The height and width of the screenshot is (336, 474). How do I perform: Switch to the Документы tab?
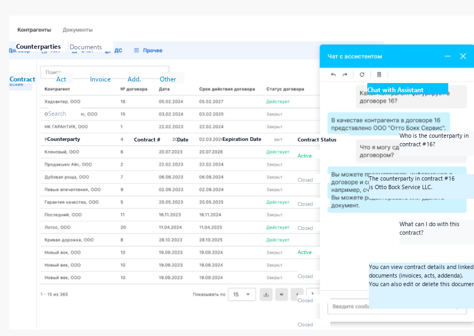77,30
